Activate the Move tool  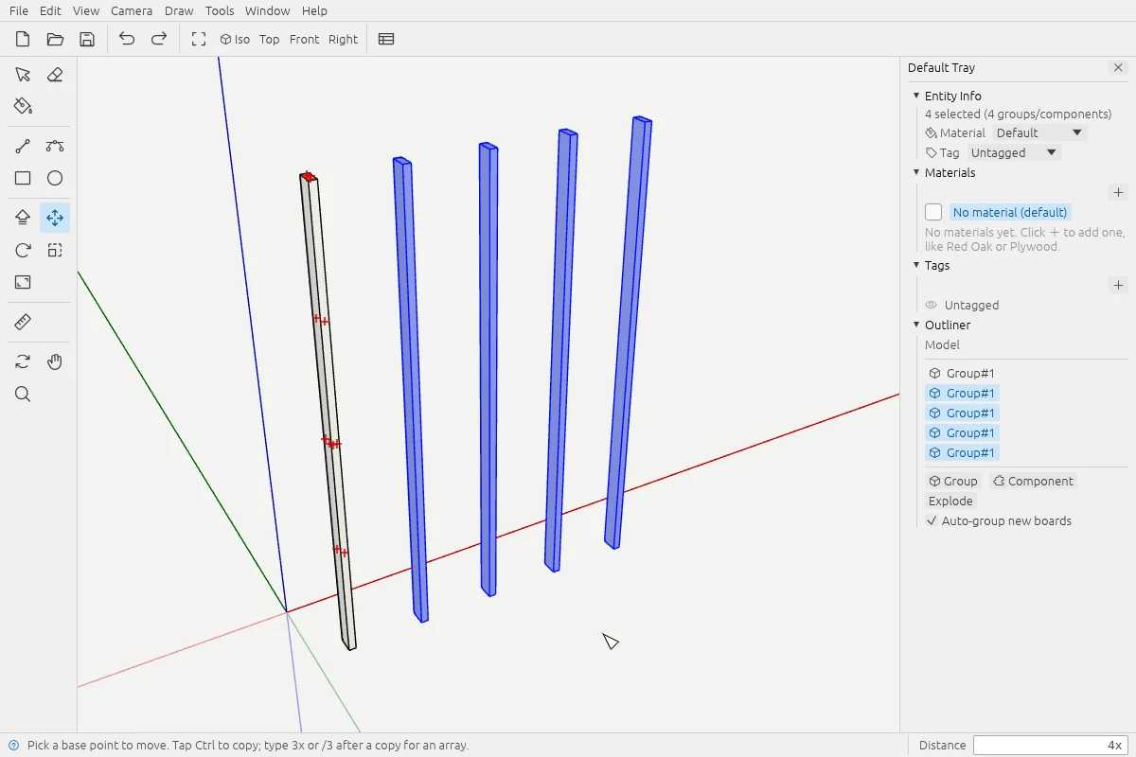[x=55, y=219]
